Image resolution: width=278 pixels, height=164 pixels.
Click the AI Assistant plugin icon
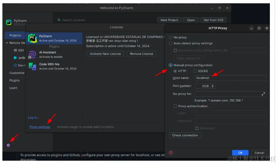pyautogui.click(x=32, y=54)
